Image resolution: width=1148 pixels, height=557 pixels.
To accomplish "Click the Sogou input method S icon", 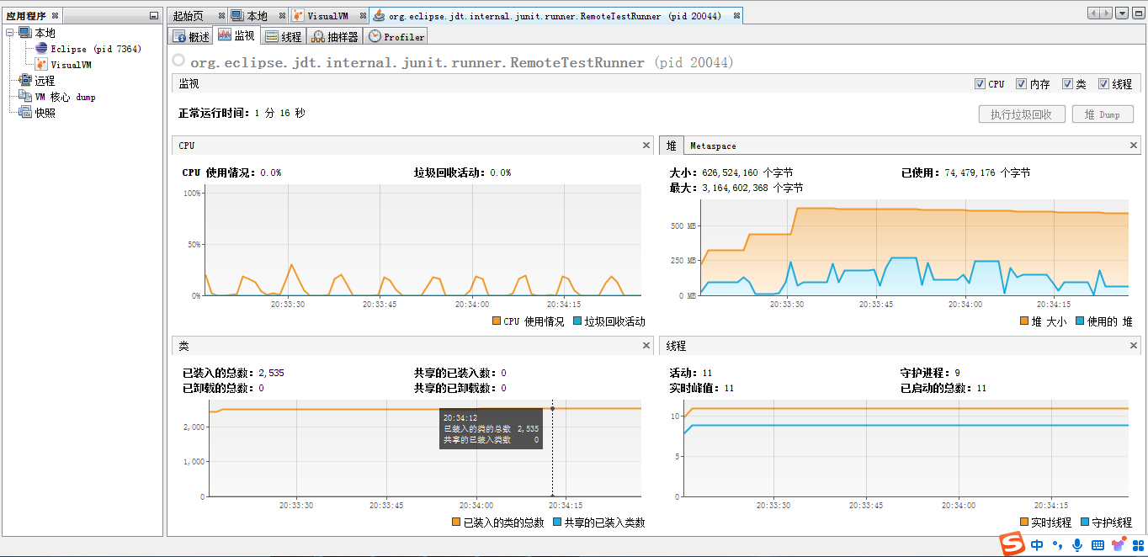I will click(1012, 544).
